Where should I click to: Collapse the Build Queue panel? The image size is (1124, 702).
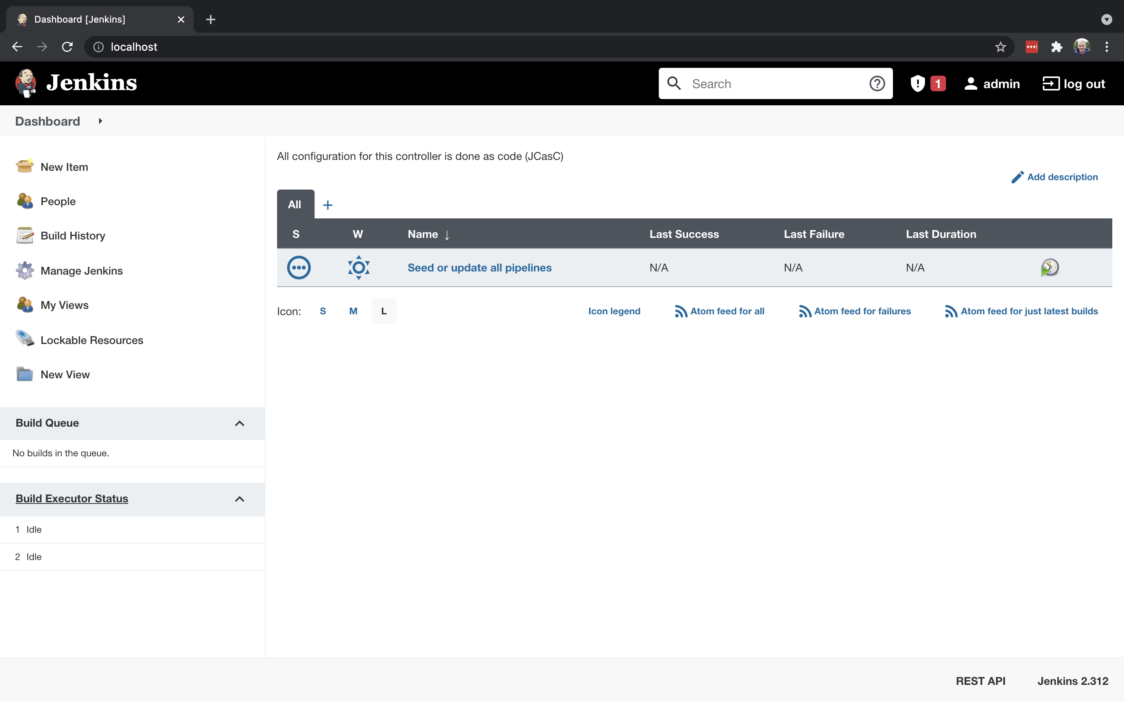(240, 423)
